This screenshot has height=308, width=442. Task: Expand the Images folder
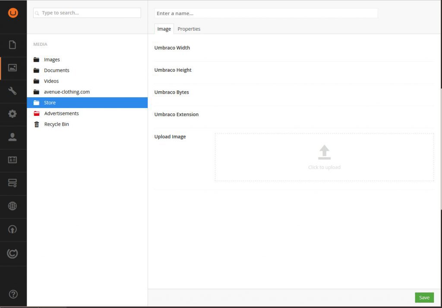tap(51, 59)
